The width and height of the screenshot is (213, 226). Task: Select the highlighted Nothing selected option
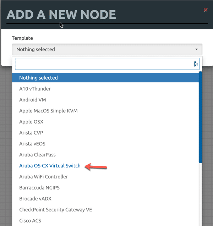pos(105,78)
